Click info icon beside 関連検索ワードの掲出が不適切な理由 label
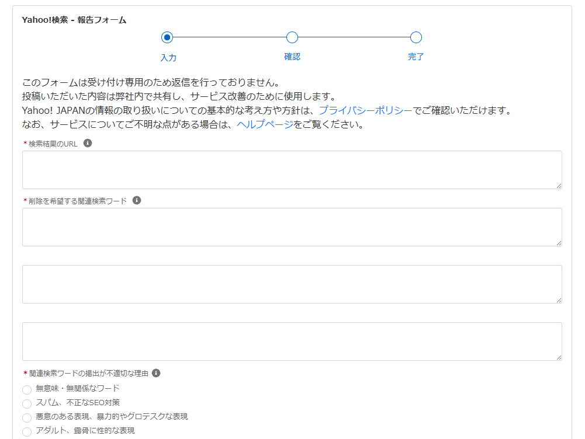 point(156,373)
